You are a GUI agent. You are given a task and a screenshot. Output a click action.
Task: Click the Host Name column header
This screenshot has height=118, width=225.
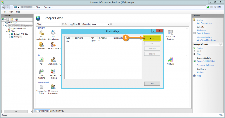[x=81, y=38]
